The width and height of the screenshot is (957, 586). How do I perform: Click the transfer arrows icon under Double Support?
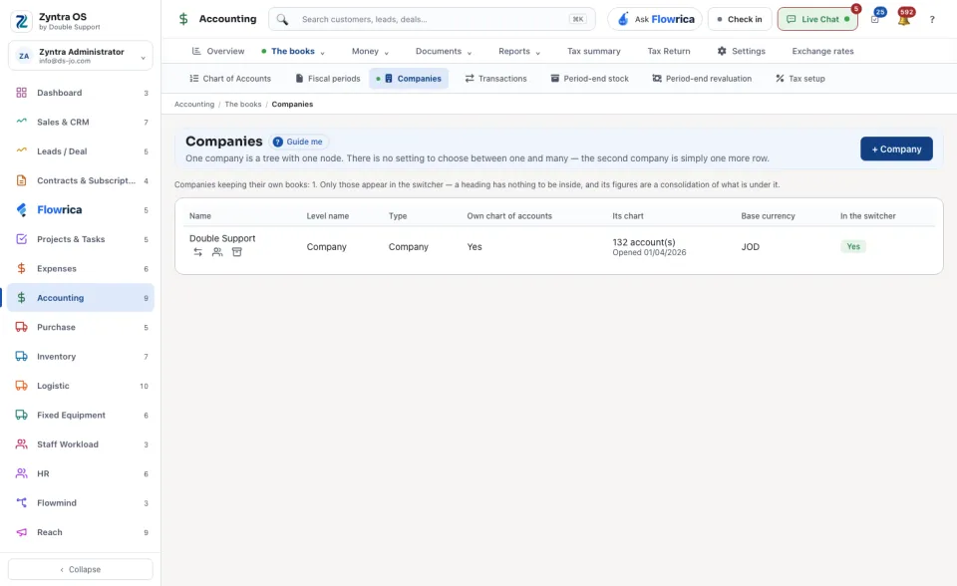197,252
